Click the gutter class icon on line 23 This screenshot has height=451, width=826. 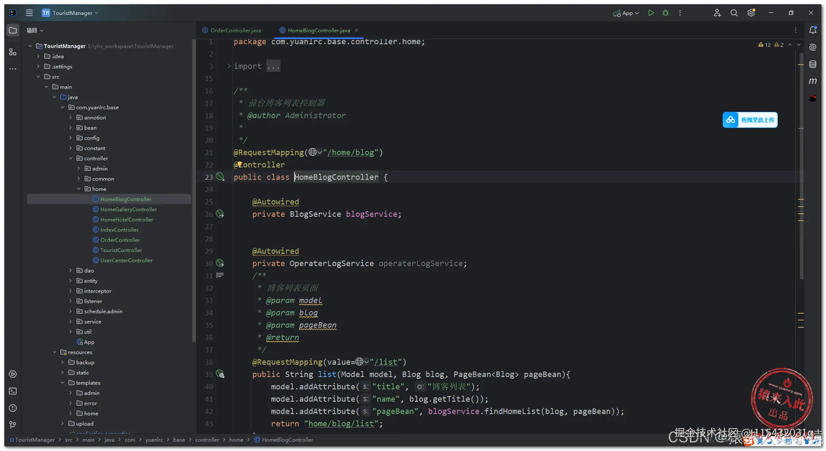(220, 176)
